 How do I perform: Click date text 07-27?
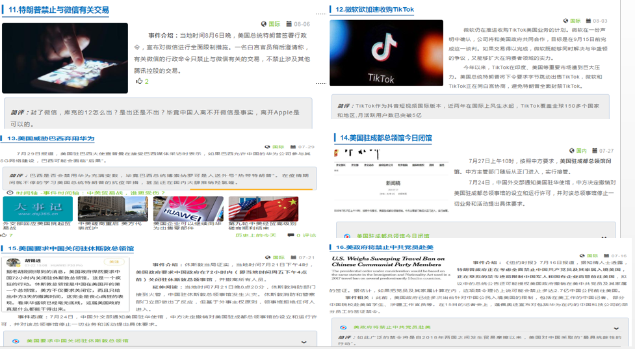pos(606,151)
